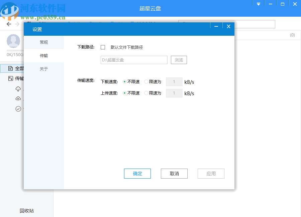
Task: Click the upload speed limit kB/s field
Action: (x=174, y=93)
